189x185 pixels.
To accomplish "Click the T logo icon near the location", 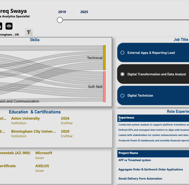I will pos(29,32).
